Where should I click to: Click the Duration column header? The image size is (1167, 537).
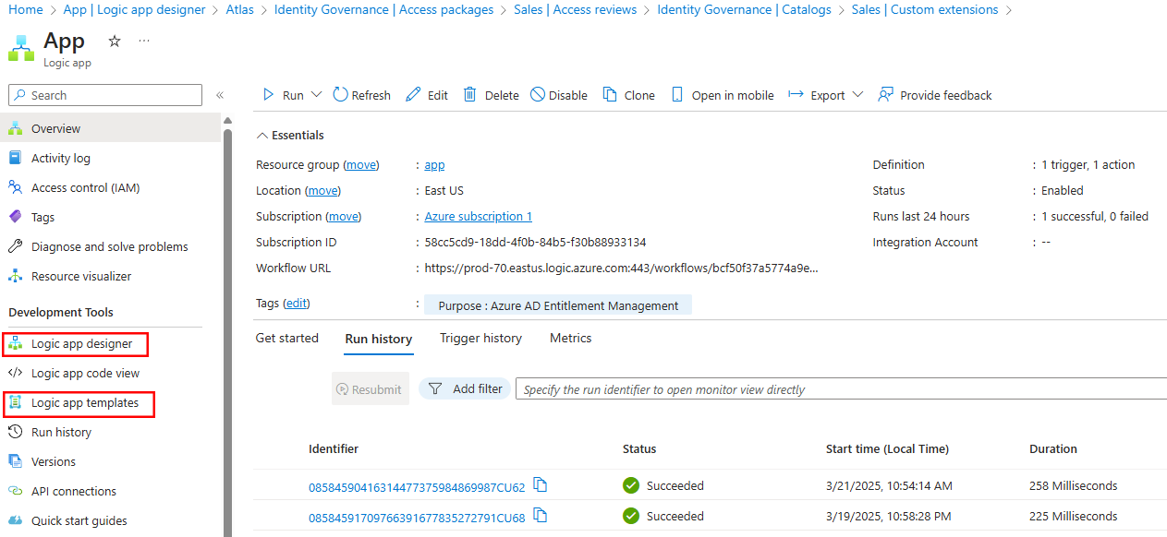[1053, 449]
